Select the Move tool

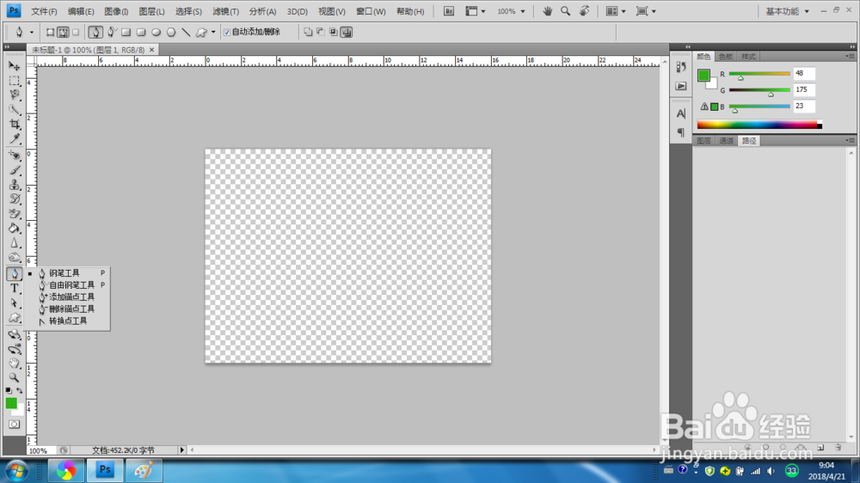coord(15,66)
